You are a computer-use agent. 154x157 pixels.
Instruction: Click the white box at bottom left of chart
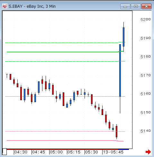(x=5, y=152)
